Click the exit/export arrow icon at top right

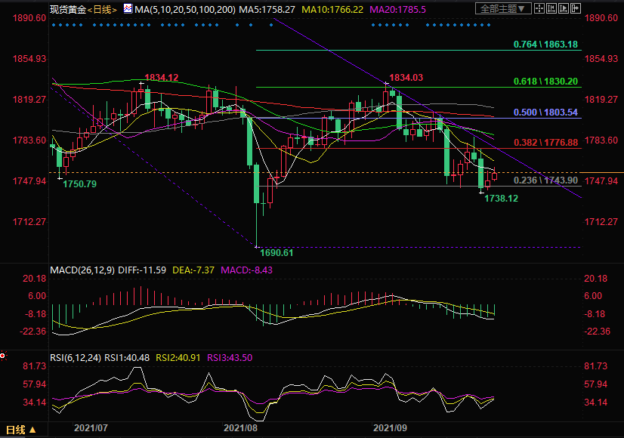click(576, 9)
